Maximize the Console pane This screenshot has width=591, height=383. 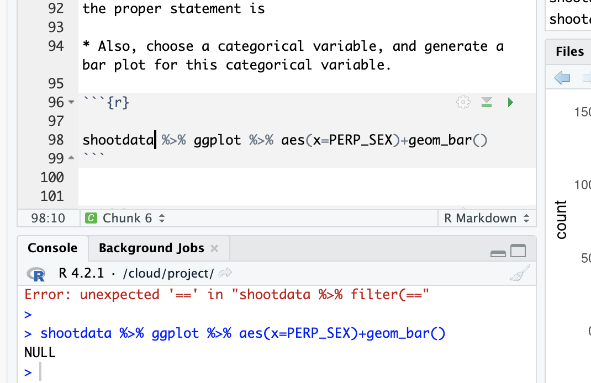518,251
